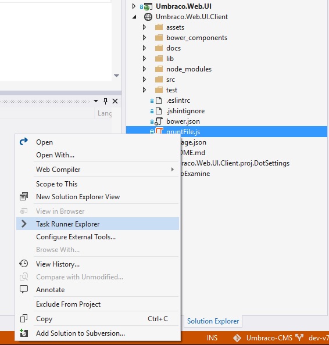
Task: Click the Open arrow icon
Action: click(x=24, y=142)
